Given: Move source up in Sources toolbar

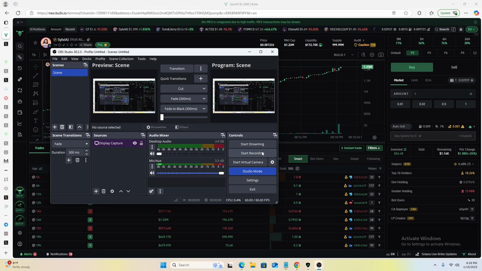Looking at the screenshot, I should [121, 191].
